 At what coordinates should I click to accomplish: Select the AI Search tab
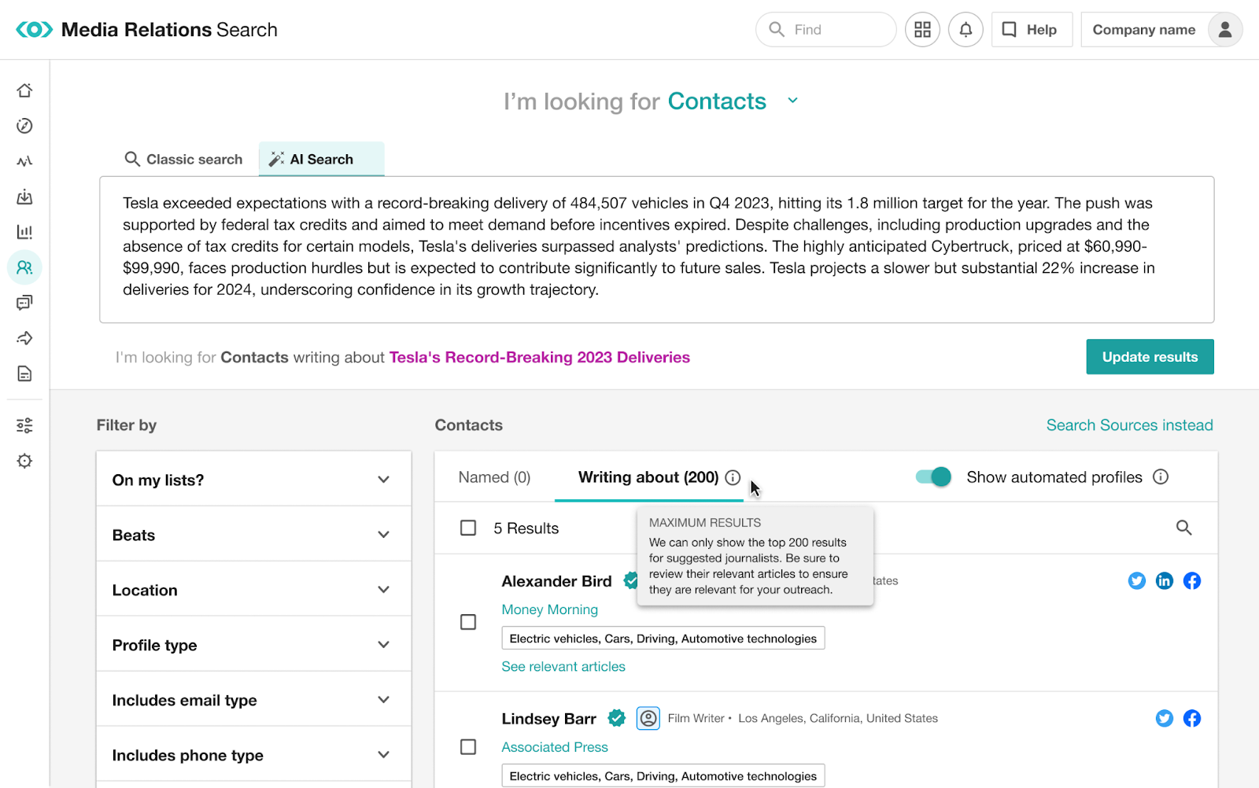point(321,159)
